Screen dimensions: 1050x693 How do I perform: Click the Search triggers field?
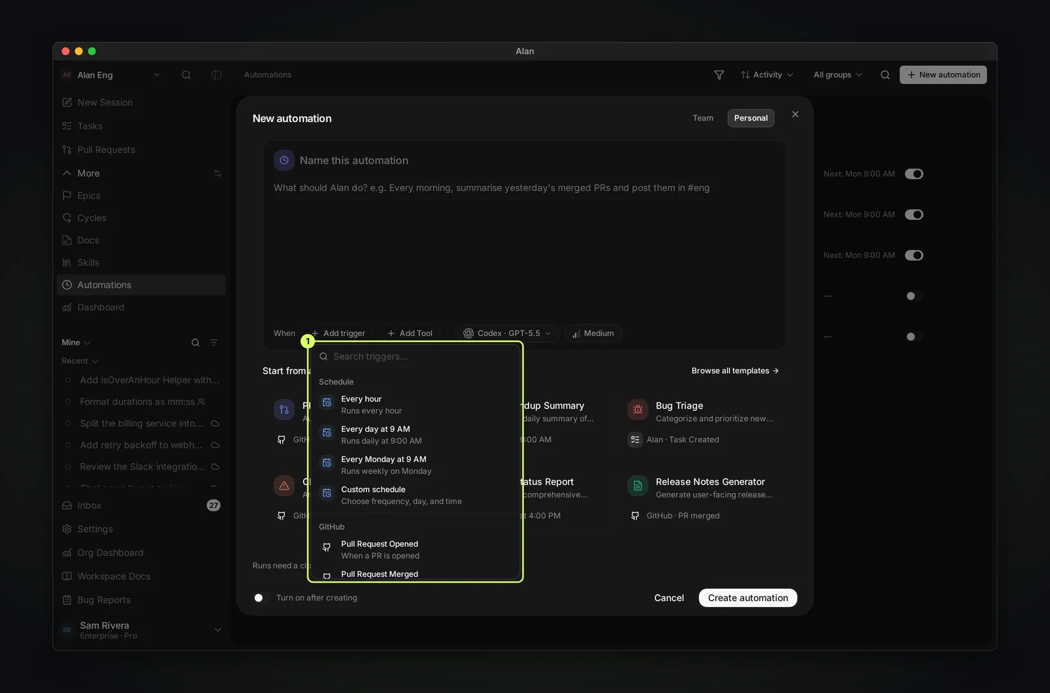pos(415,356)
